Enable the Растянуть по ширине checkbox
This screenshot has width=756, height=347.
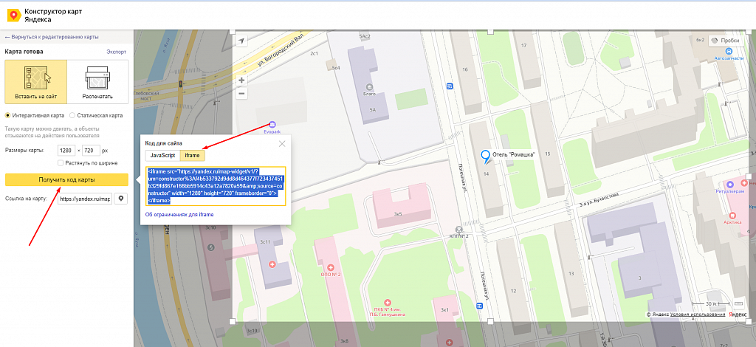[x=61, y=163]
